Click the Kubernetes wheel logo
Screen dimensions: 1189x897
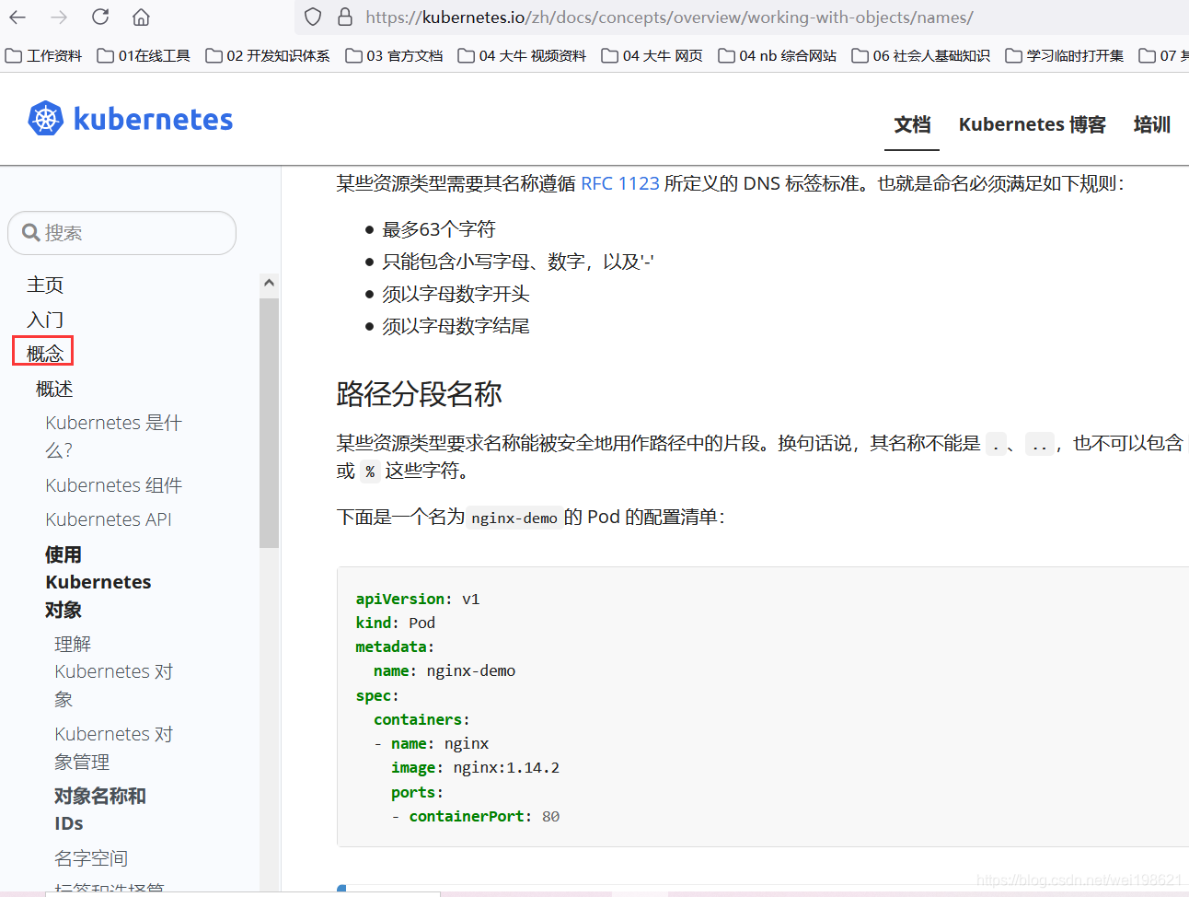[46, 119]
